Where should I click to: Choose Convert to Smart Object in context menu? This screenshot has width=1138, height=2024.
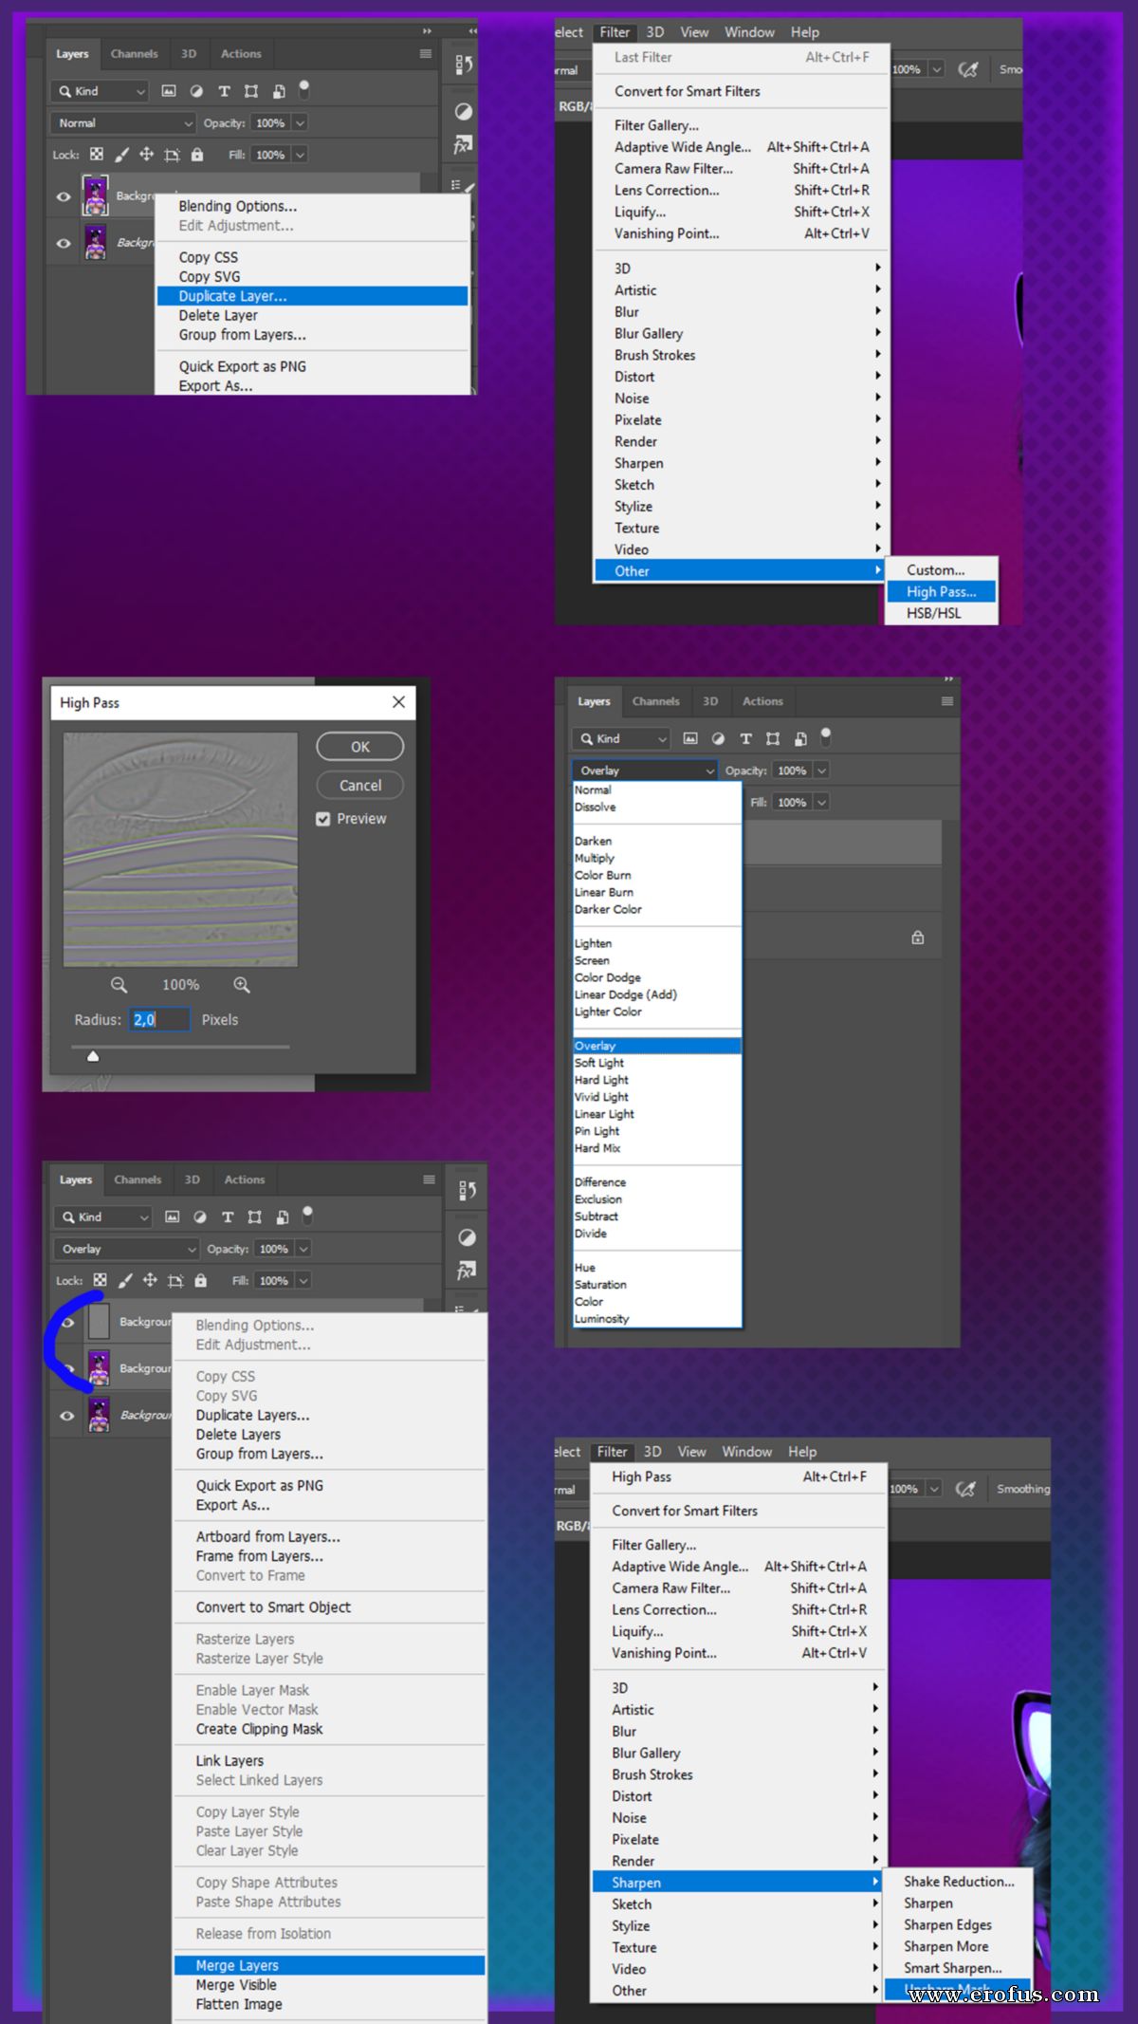point(273,1606)
